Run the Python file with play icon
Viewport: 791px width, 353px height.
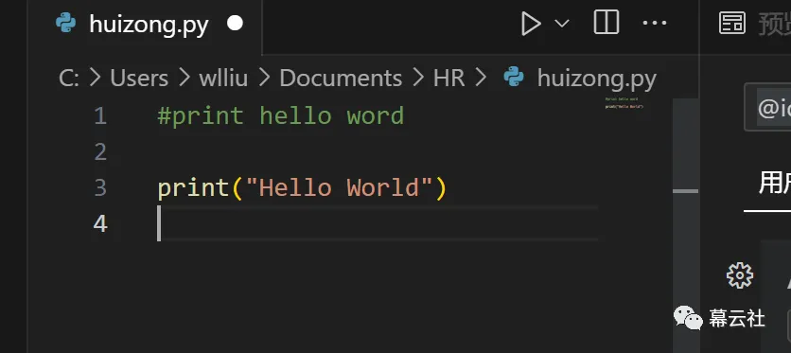(530, 24)
